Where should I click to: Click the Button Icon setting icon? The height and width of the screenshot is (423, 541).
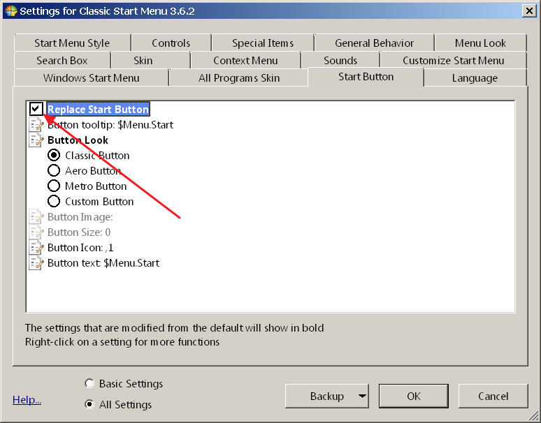(36, 248)
